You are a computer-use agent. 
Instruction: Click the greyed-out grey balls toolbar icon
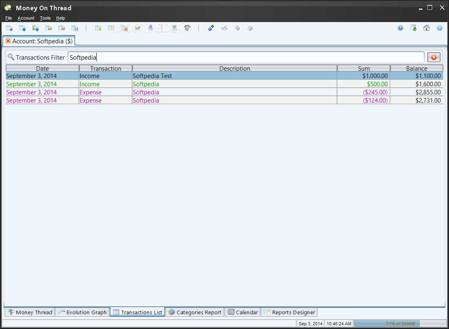(x=237, y=28)
